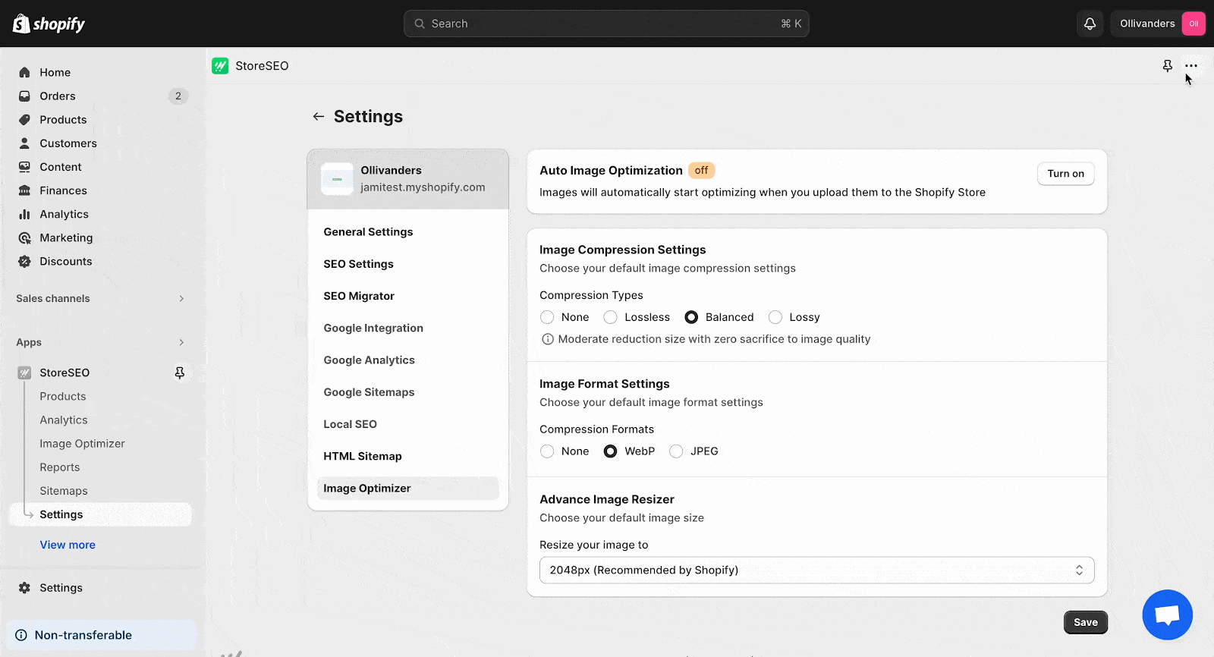Click the Shopify logo

(49, 24)
